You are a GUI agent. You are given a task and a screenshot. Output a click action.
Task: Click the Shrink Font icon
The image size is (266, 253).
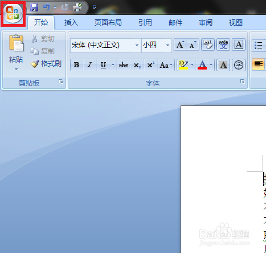tap(193, 45)
